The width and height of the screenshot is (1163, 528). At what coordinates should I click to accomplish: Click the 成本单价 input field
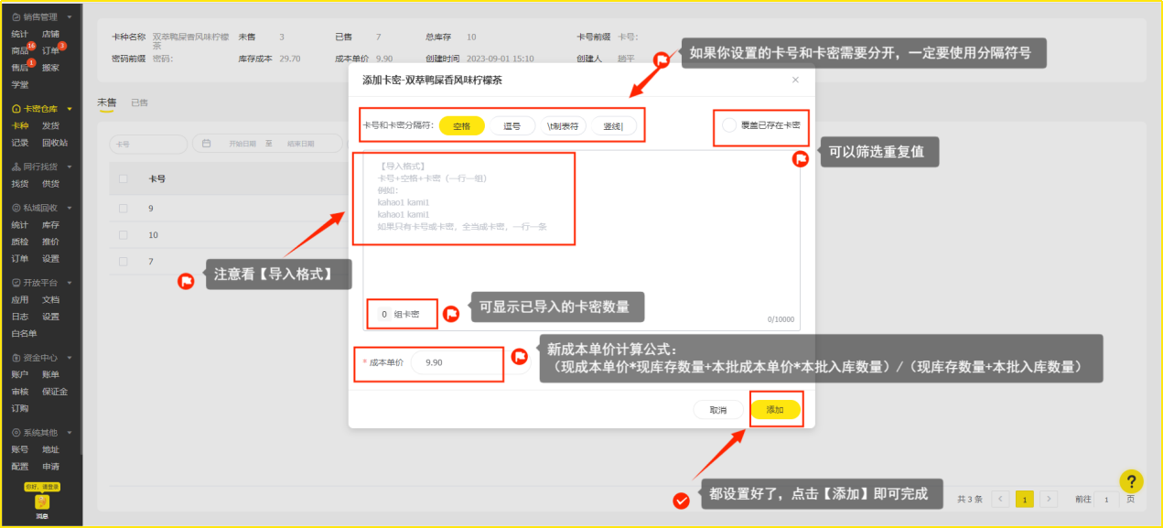pyautogui.click(x=455, y=362)
